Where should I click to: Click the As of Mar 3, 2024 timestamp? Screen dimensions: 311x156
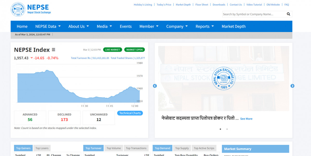click(x=33, y=34)
